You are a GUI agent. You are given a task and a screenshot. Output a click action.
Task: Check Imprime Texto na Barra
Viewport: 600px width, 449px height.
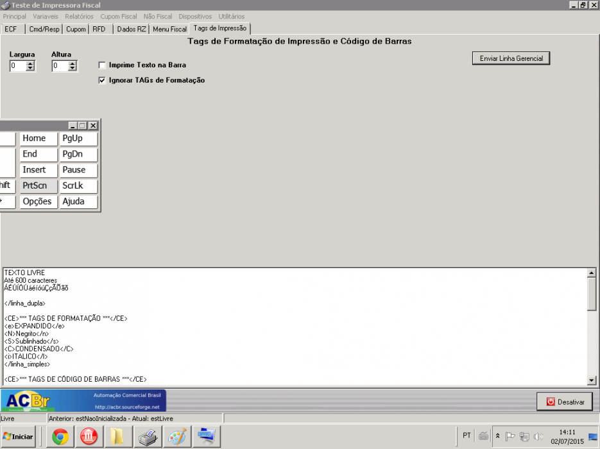pyautogui.click(x=102, y=65)
